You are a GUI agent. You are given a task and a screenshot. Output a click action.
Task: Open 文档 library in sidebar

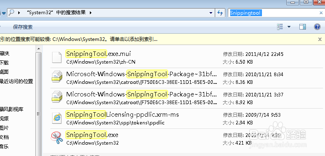pos(4,137)
